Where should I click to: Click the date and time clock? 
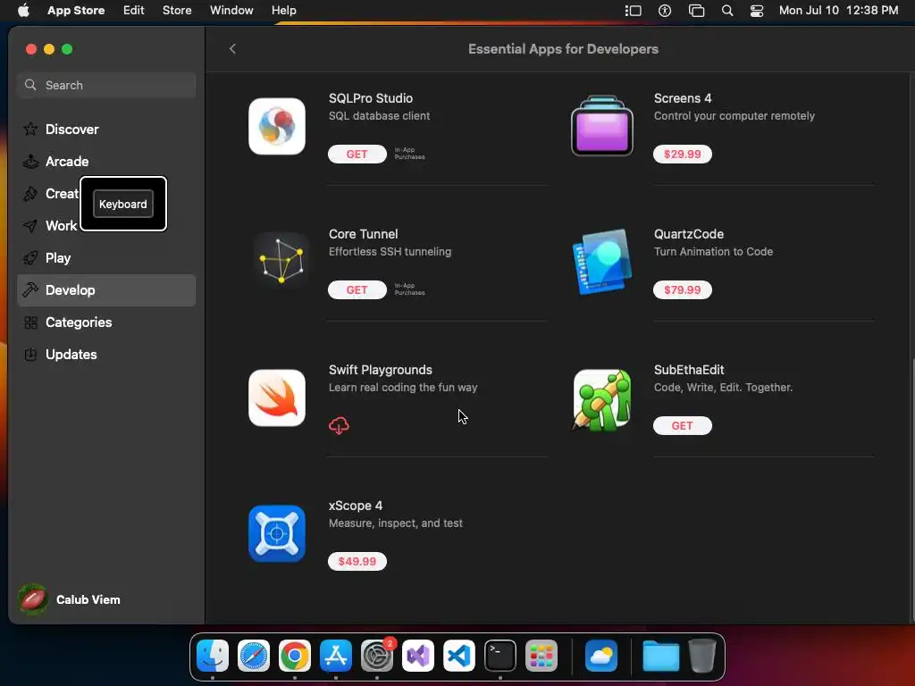pyautogui.click(x=838, y=11)
